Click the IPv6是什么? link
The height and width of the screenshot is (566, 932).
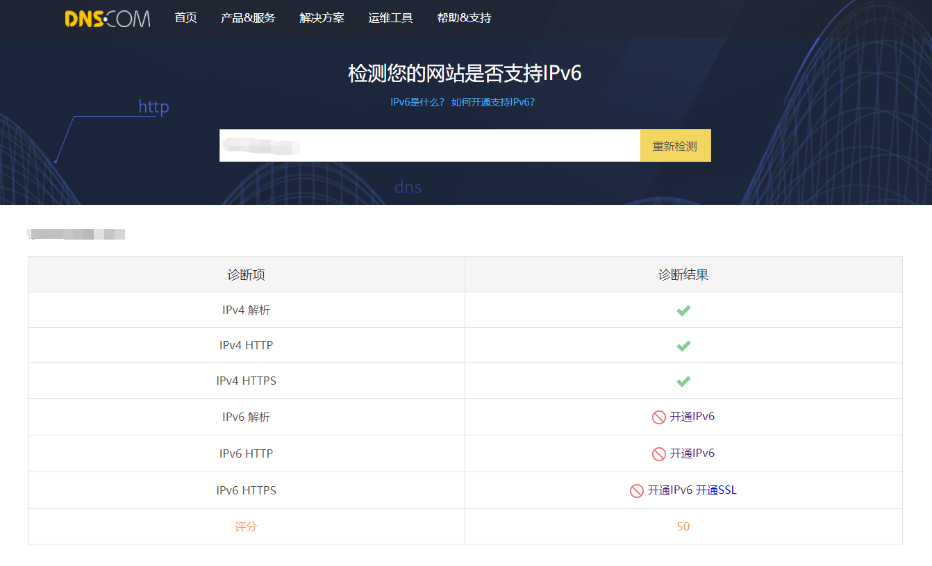pos(417,102)
